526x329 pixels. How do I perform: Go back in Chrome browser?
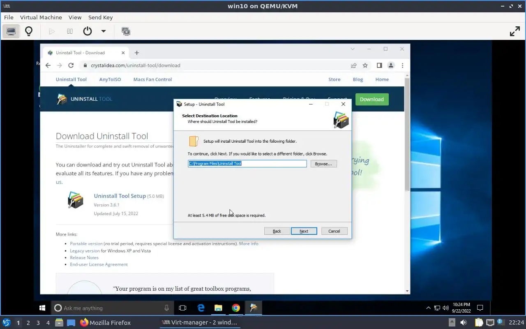click(48, 65)
